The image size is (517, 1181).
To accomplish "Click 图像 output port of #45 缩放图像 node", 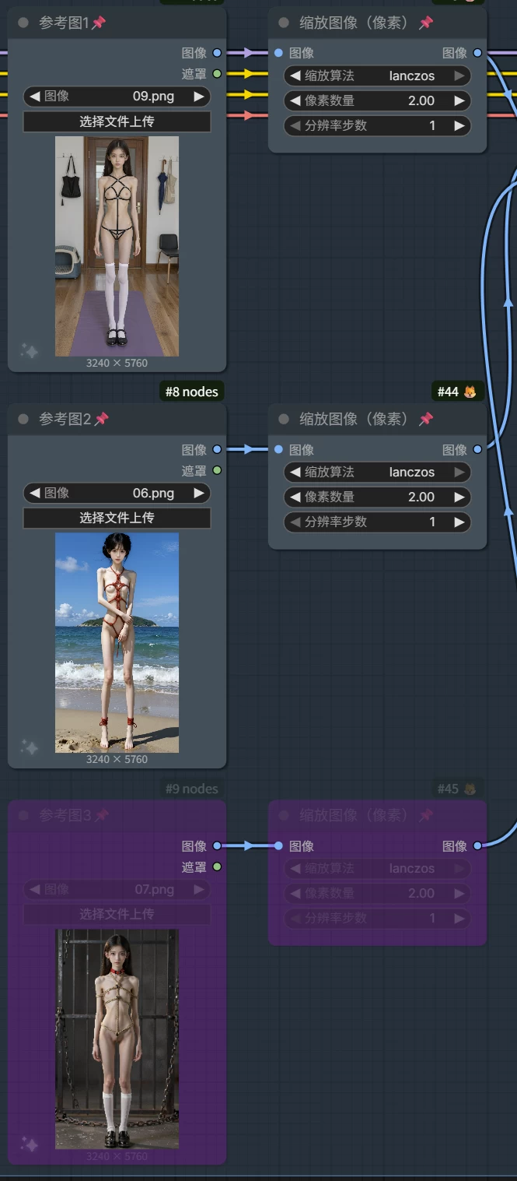I will tap(477, 845).
